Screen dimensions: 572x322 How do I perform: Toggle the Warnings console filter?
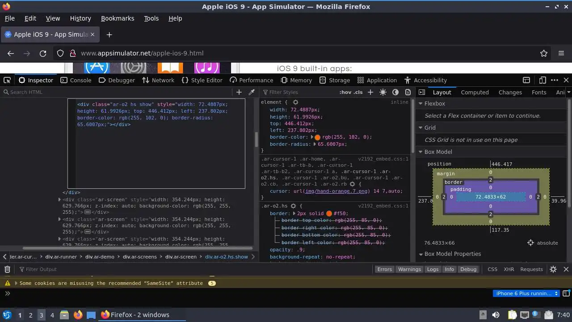pyautogui.click(x=409, y=269)
